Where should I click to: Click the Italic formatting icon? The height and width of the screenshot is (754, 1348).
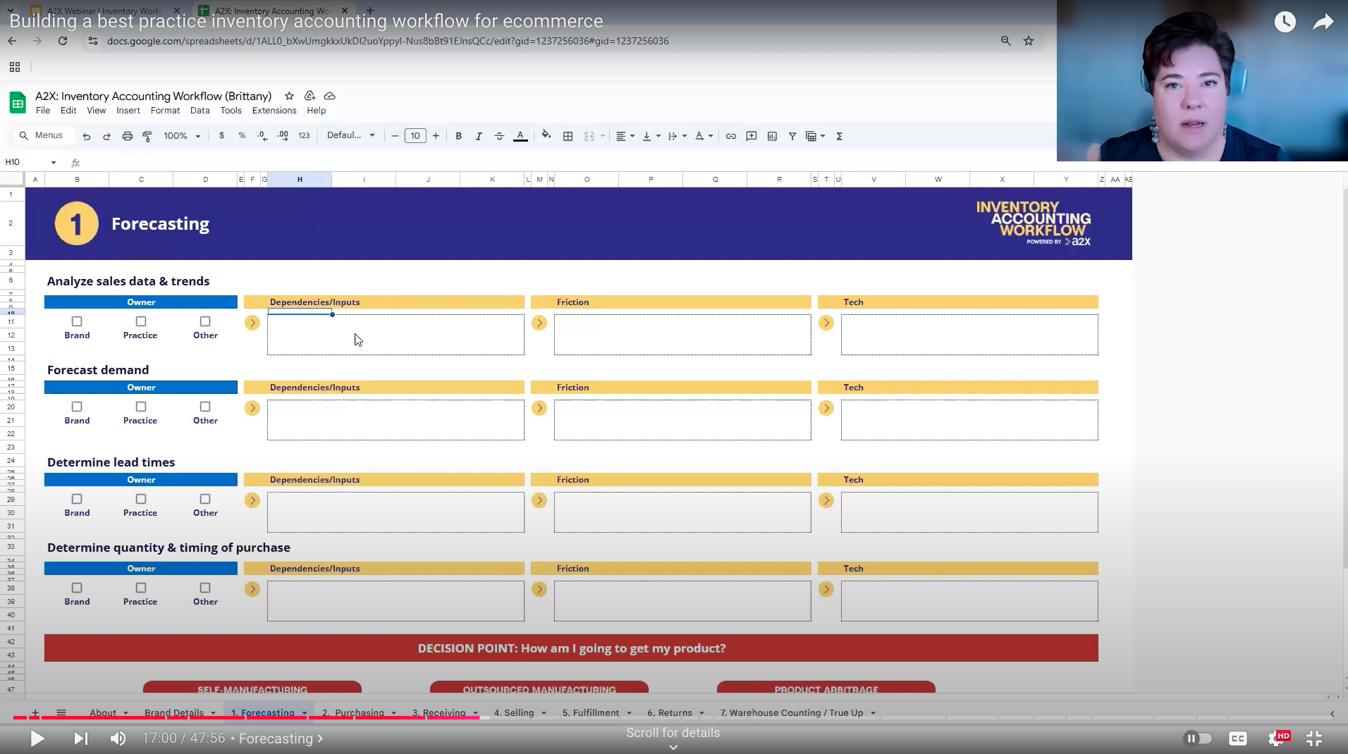tap(479, 135)
